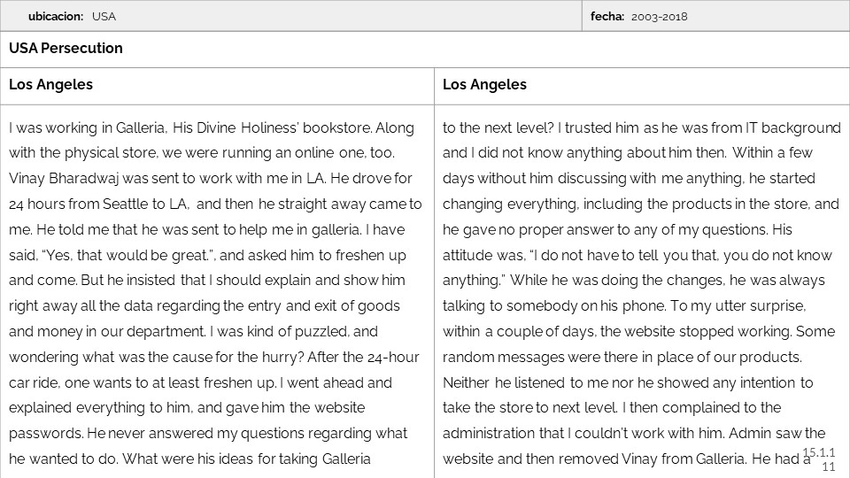Click the "fecha:" field label
850x478 pixels.
click(607, 16)
